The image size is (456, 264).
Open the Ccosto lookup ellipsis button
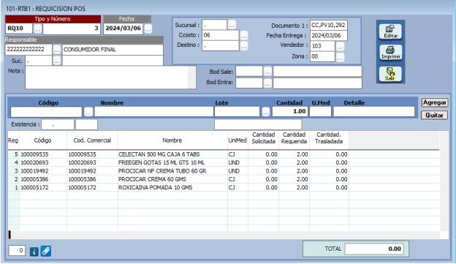tap(244, 36)
